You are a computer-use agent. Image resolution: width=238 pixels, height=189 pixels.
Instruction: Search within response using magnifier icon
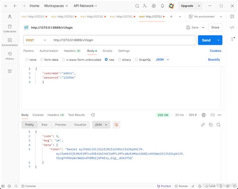pos(218,125)
